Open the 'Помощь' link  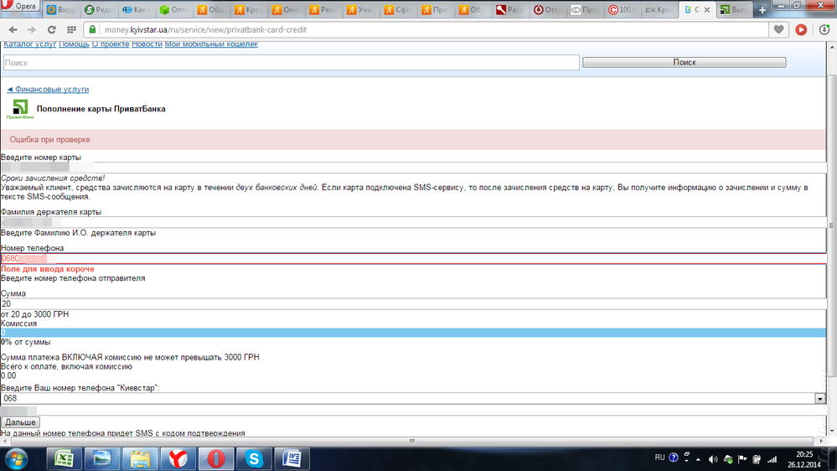(74, 44)
